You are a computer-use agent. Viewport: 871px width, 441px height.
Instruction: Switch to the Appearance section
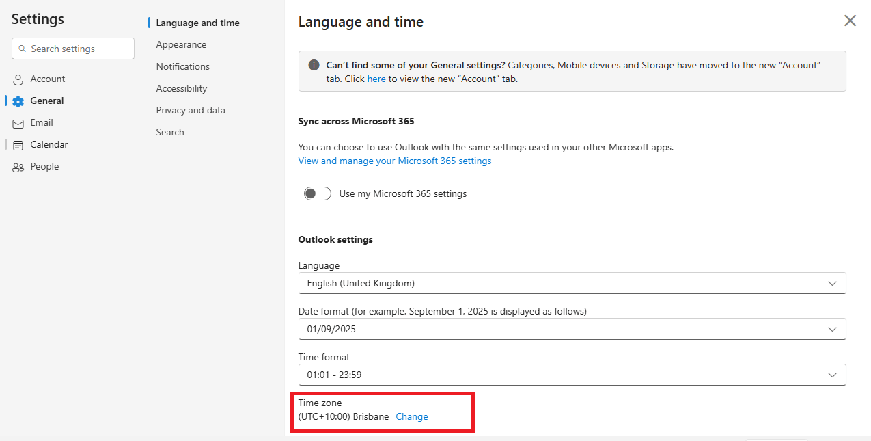point(181,44)
